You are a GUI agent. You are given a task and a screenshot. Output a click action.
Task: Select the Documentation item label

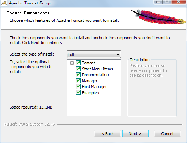point(95,75)
